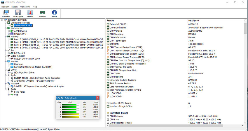Select AMD Family 17h/19h HD Audio Controller

[x=34, y=81]
